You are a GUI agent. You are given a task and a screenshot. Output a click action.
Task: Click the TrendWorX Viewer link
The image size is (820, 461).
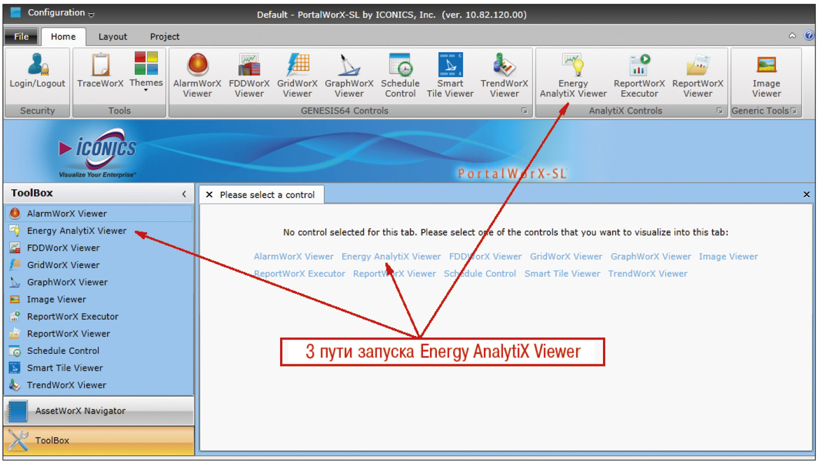coord(648,273)
